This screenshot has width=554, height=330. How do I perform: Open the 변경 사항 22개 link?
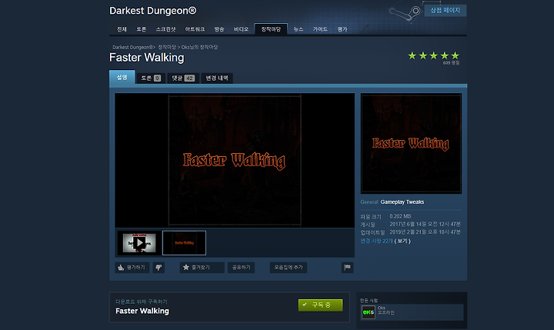[x=376, y=241]
